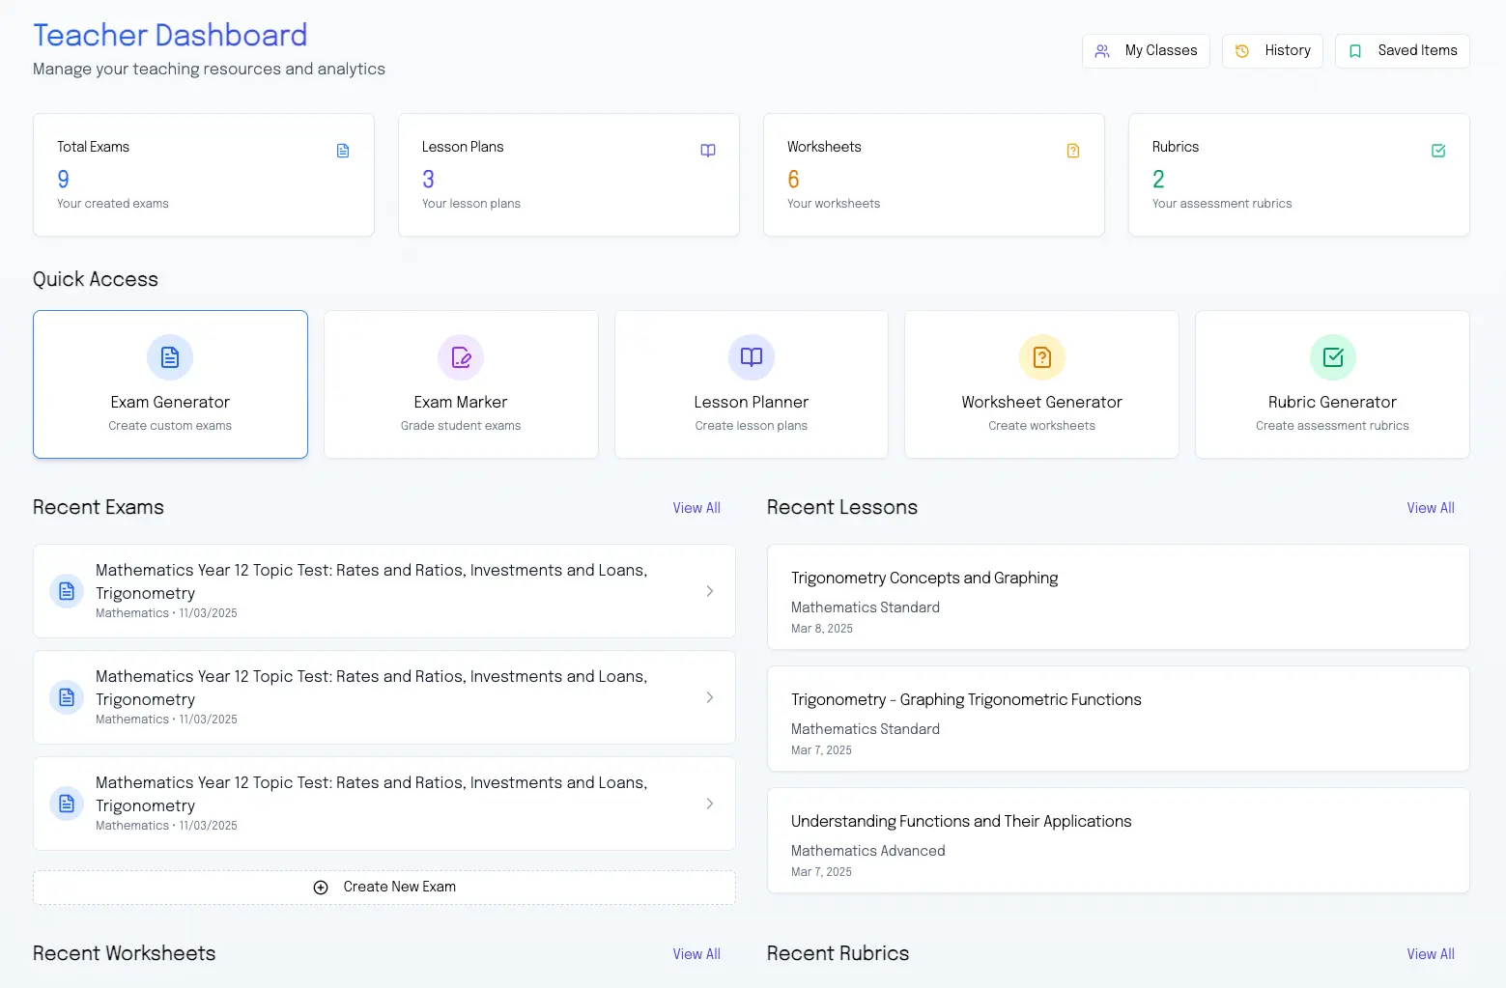Open Understanding Functions and Their Applications lesson
The image size is (1506, 988).
click(x=1119, y=840)
